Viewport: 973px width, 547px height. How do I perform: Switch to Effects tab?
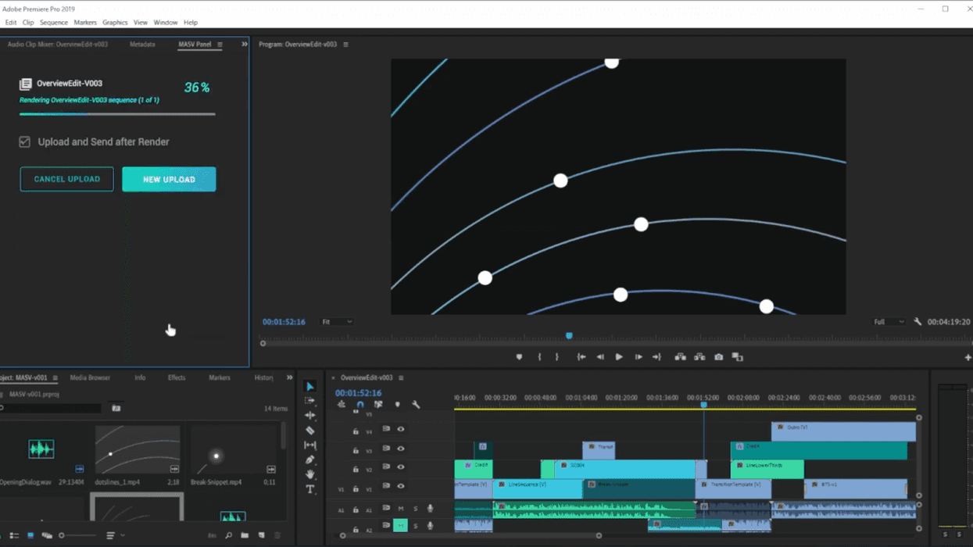[177, 378]
